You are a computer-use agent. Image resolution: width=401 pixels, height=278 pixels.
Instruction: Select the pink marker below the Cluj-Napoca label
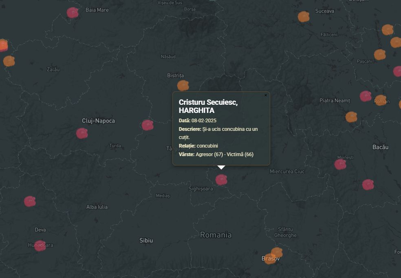[82, 133]
